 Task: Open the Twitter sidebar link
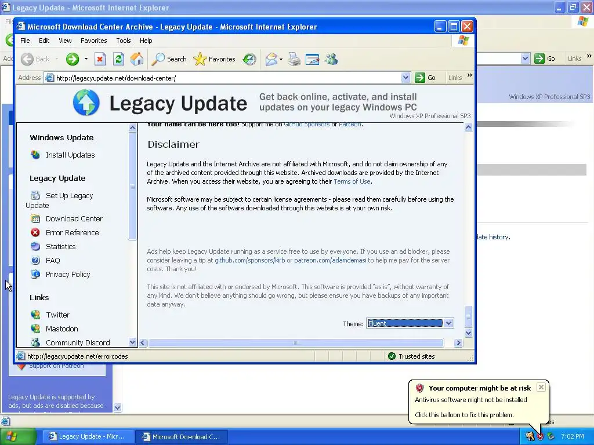click(57, 315)
